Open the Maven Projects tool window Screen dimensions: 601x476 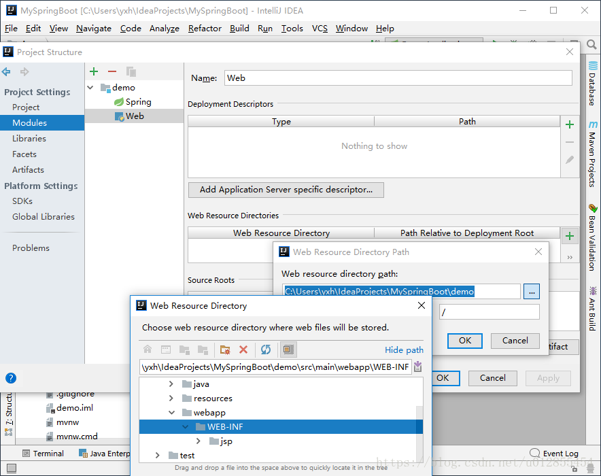[593, 154]
